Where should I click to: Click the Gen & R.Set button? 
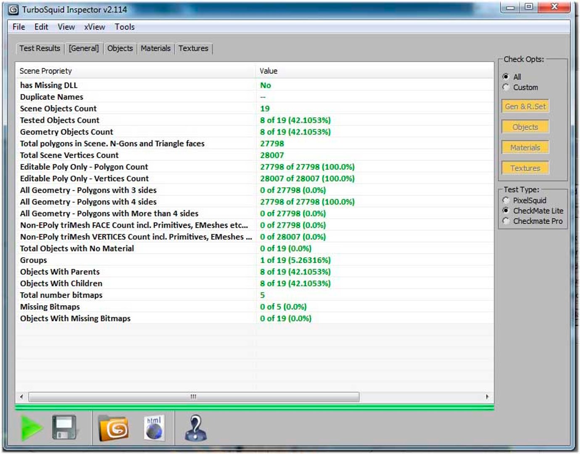(525, 106)
